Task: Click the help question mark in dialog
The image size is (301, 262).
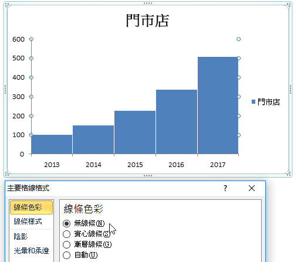Action: click(225, 188)
